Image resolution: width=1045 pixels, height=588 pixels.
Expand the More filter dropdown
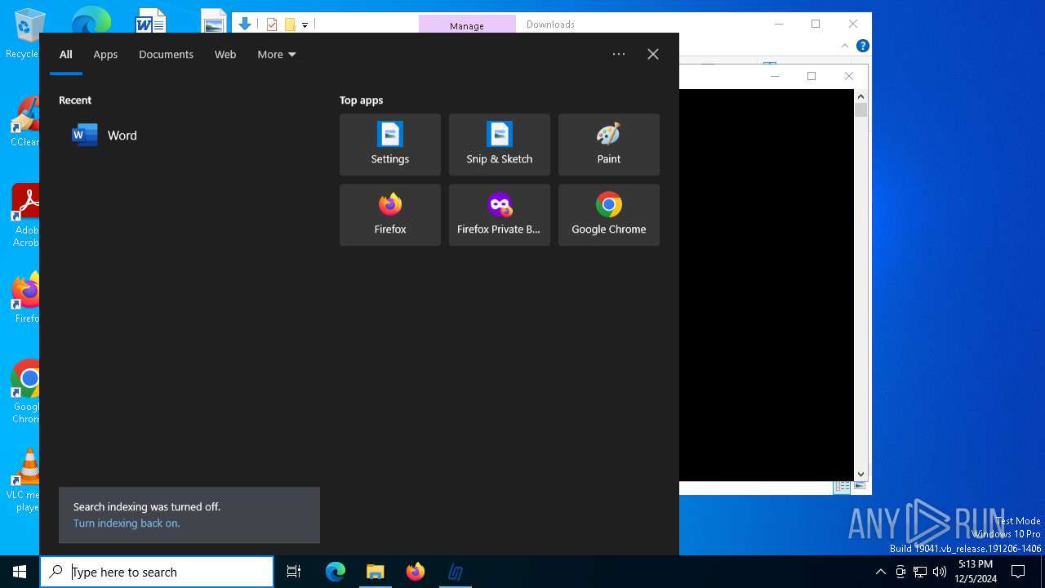coord(277,55)
